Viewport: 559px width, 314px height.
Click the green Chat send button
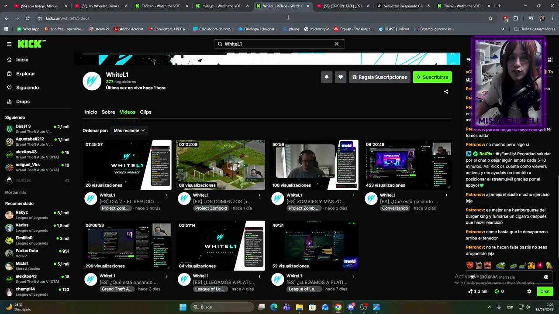tap(545, 291)
